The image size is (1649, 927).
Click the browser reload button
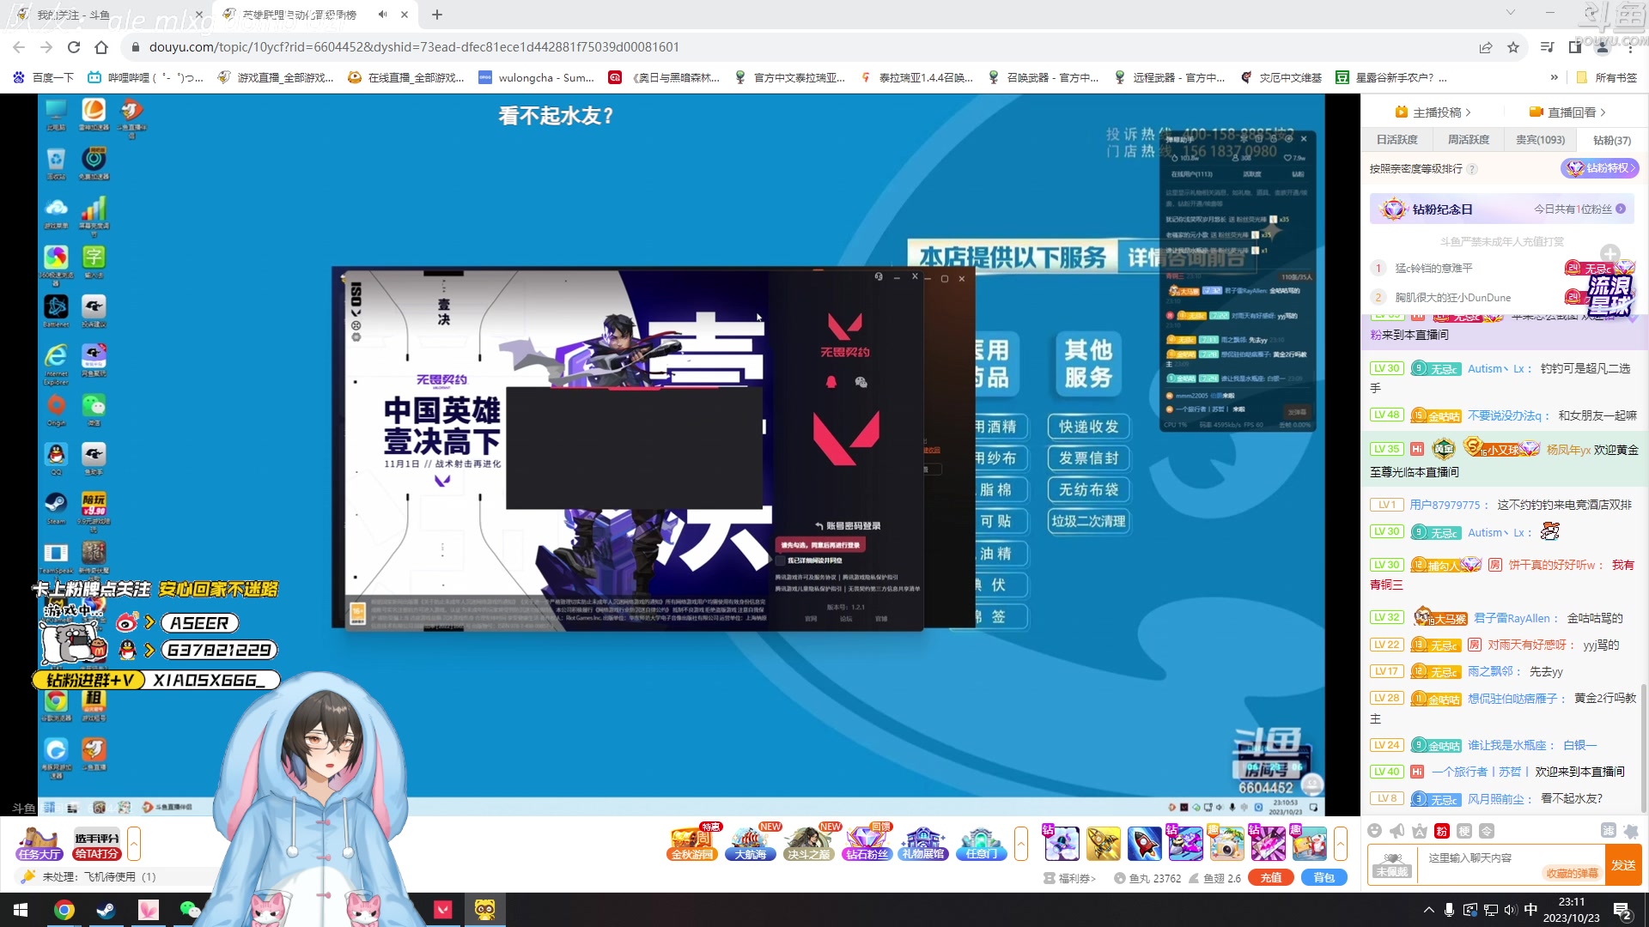click(x=74, y=47)
